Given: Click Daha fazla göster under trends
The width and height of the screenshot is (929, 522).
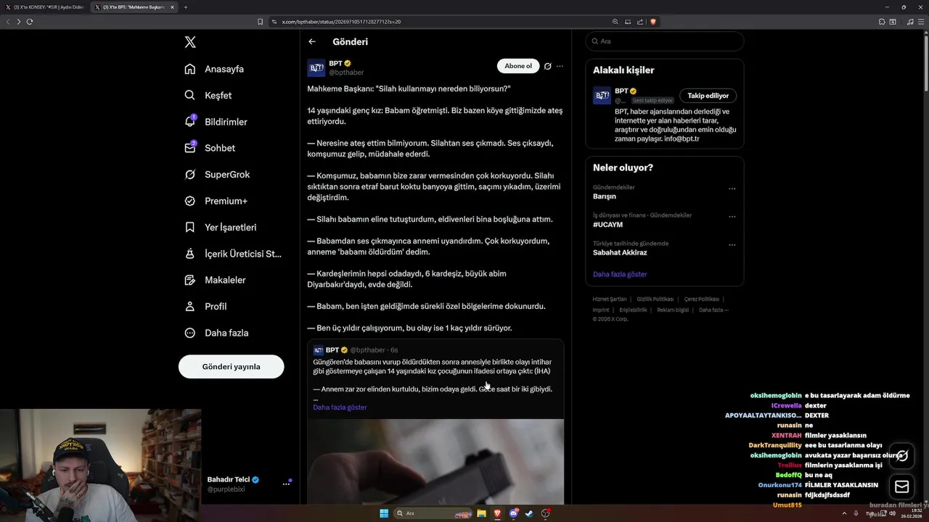Looking at the screenshot, I should coord(620,274).
